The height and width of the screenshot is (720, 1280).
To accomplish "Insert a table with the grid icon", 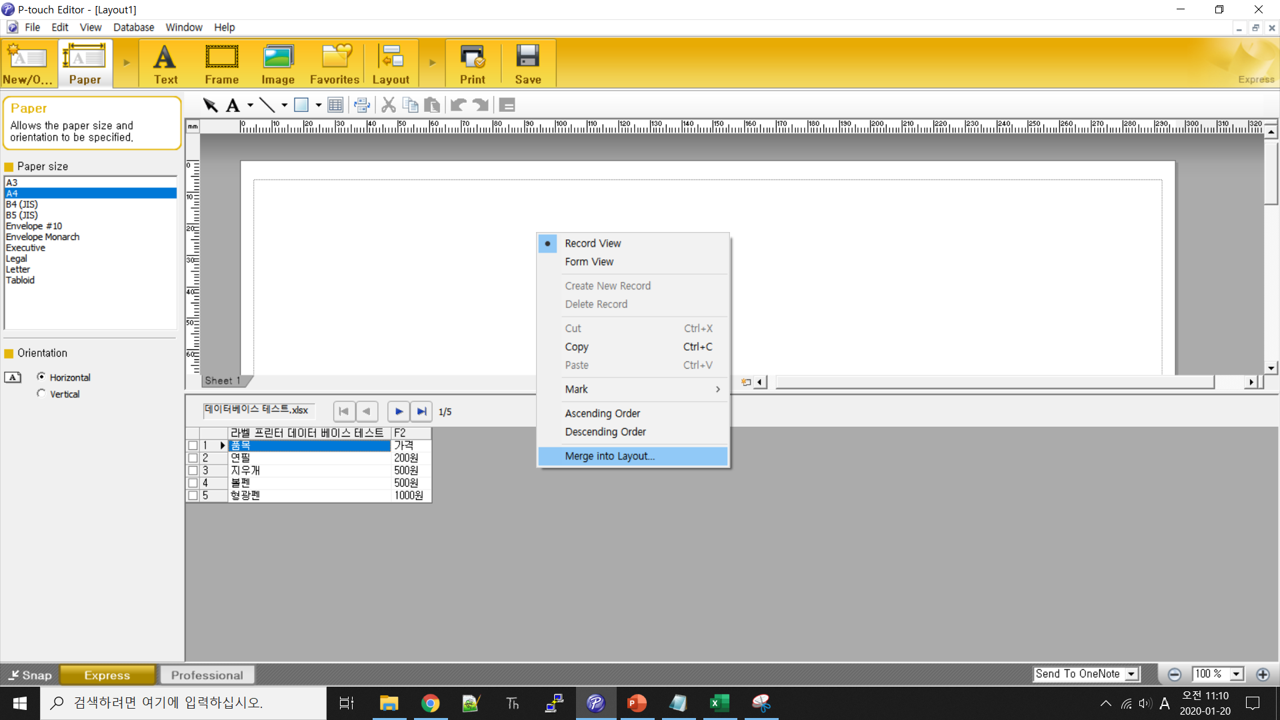I will (335, 105).
